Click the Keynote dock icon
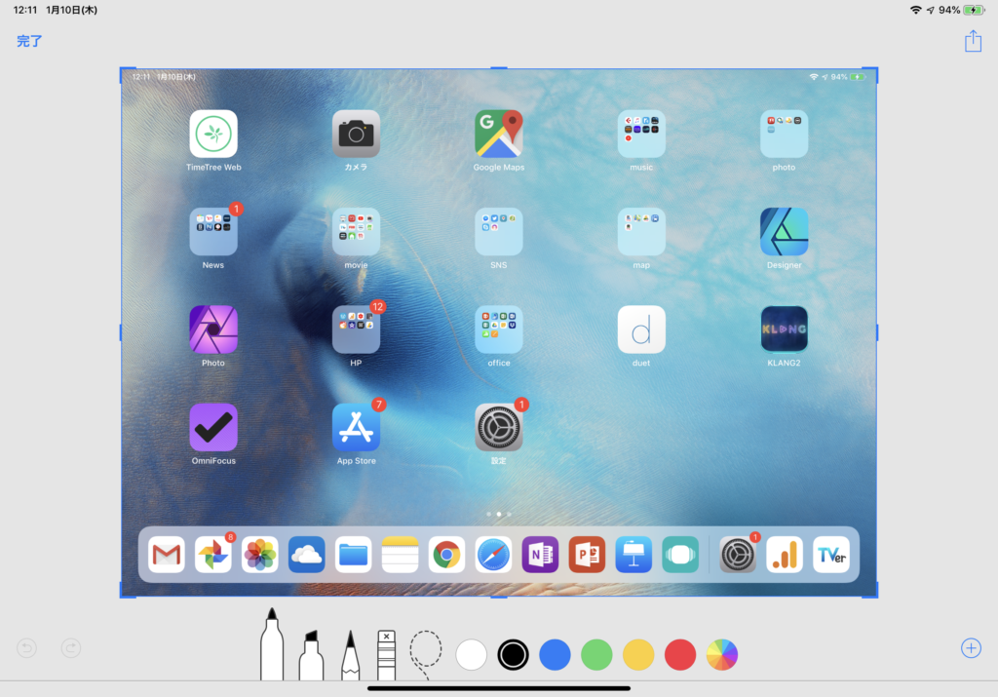 tap(633, 555)
